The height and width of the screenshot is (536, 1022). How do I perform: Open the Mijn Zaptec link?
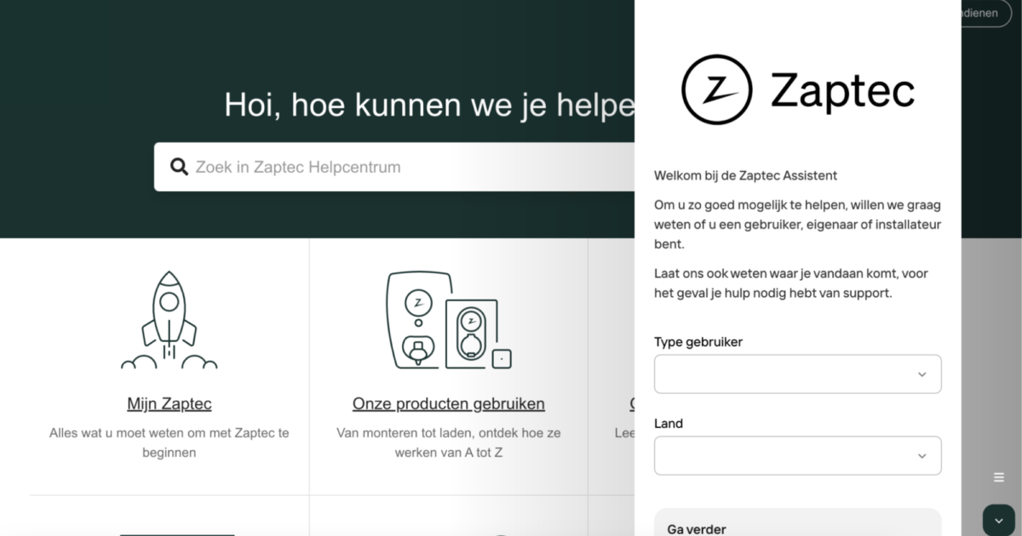[x=169, y=403]
